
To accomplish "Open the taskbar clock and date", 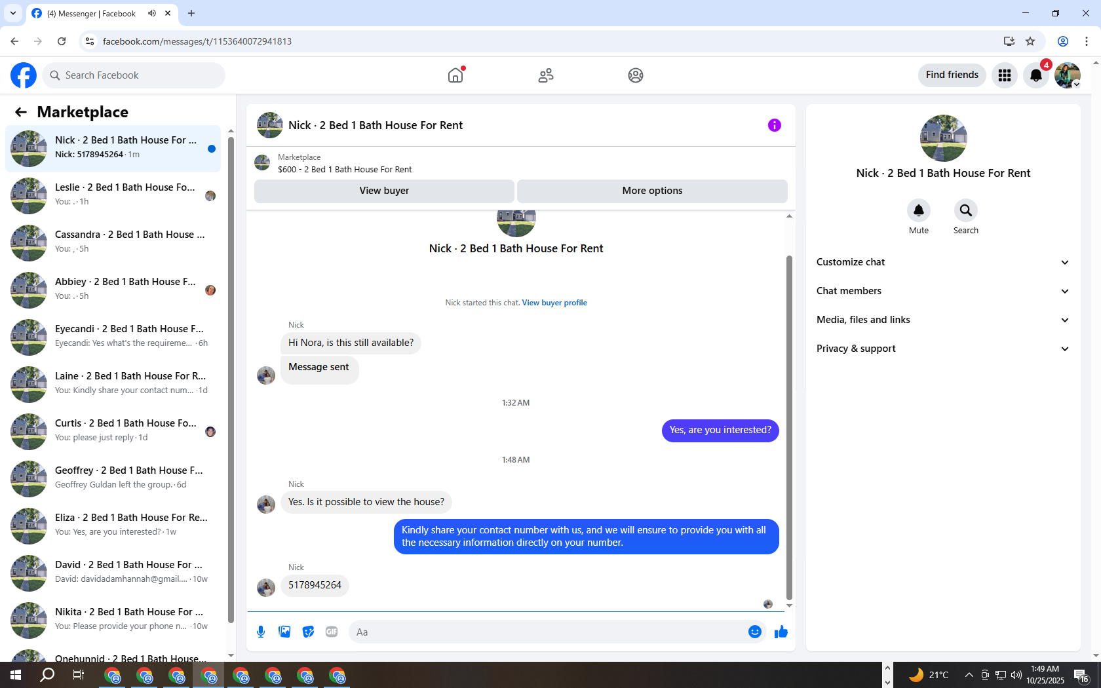I will tap(1045, 675).
